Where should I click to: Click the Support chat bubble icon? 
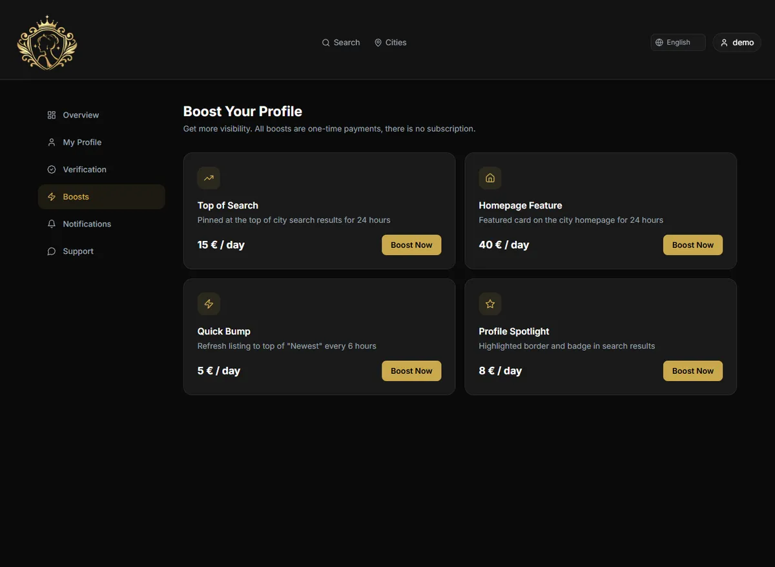pos(52,251)
